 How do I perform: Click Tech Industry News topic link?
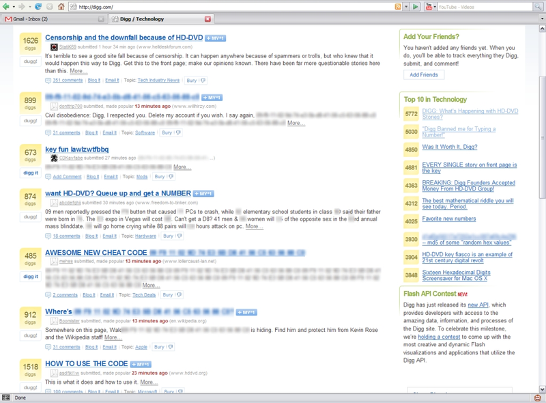(158, 81)
